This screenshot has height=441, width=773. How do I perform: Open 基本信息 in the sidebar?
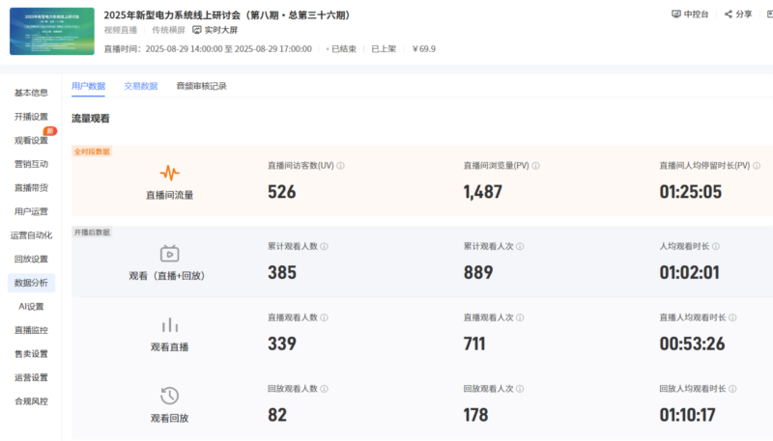31,93
